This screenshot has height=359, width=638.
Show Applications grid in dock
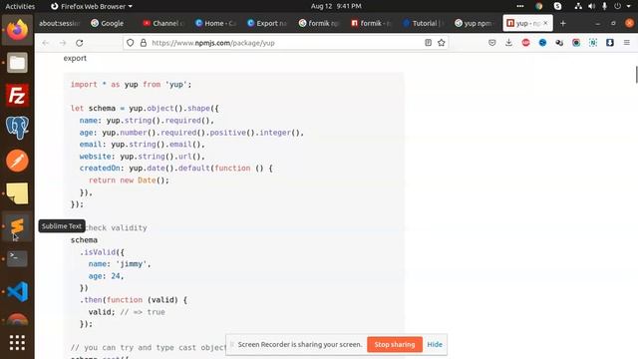pos(17,343)
